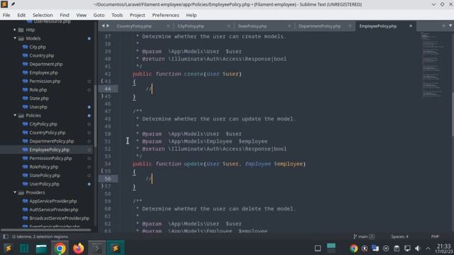Screen dimensions: 454x255
Task: Open DepartmentPolicy.php in sidebar
Action: pos(52,141)
